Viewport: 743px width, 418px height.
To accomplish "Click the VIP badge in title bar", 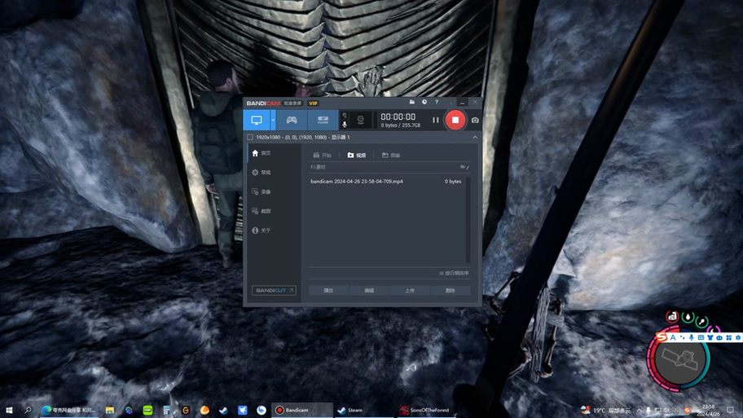I will pos(313,103).
